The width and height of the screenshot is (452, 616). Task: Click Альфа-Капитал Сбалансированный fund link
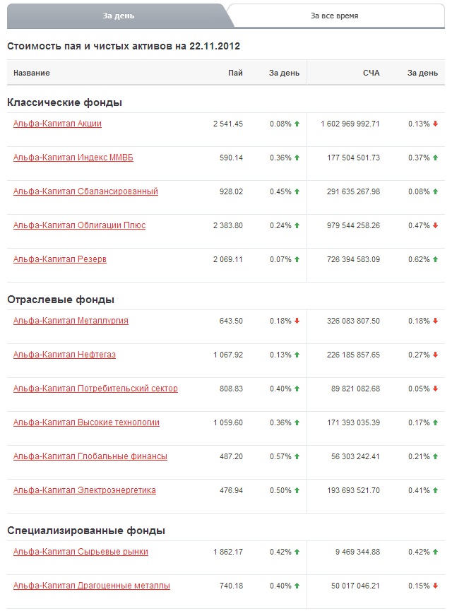pyautogui.click(x=85, y=191)
